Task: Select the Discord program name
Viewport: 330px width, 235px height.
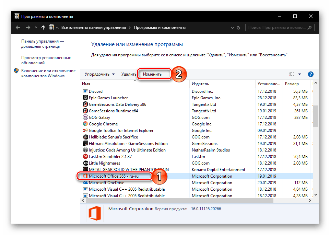Action: [x=96, y=91]
